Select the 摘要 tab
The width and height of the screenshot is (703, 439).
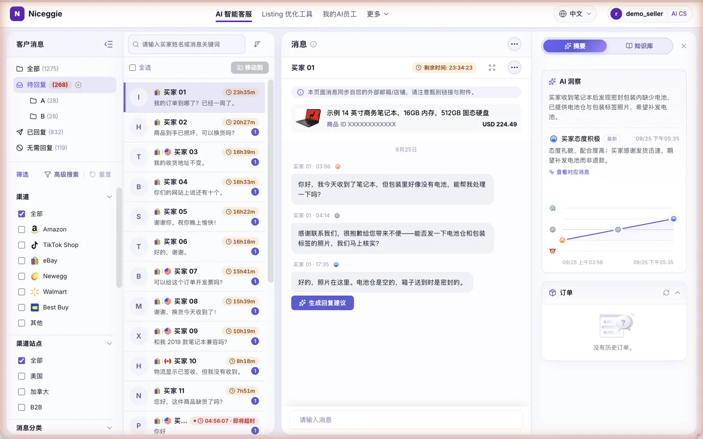[575, 46]
